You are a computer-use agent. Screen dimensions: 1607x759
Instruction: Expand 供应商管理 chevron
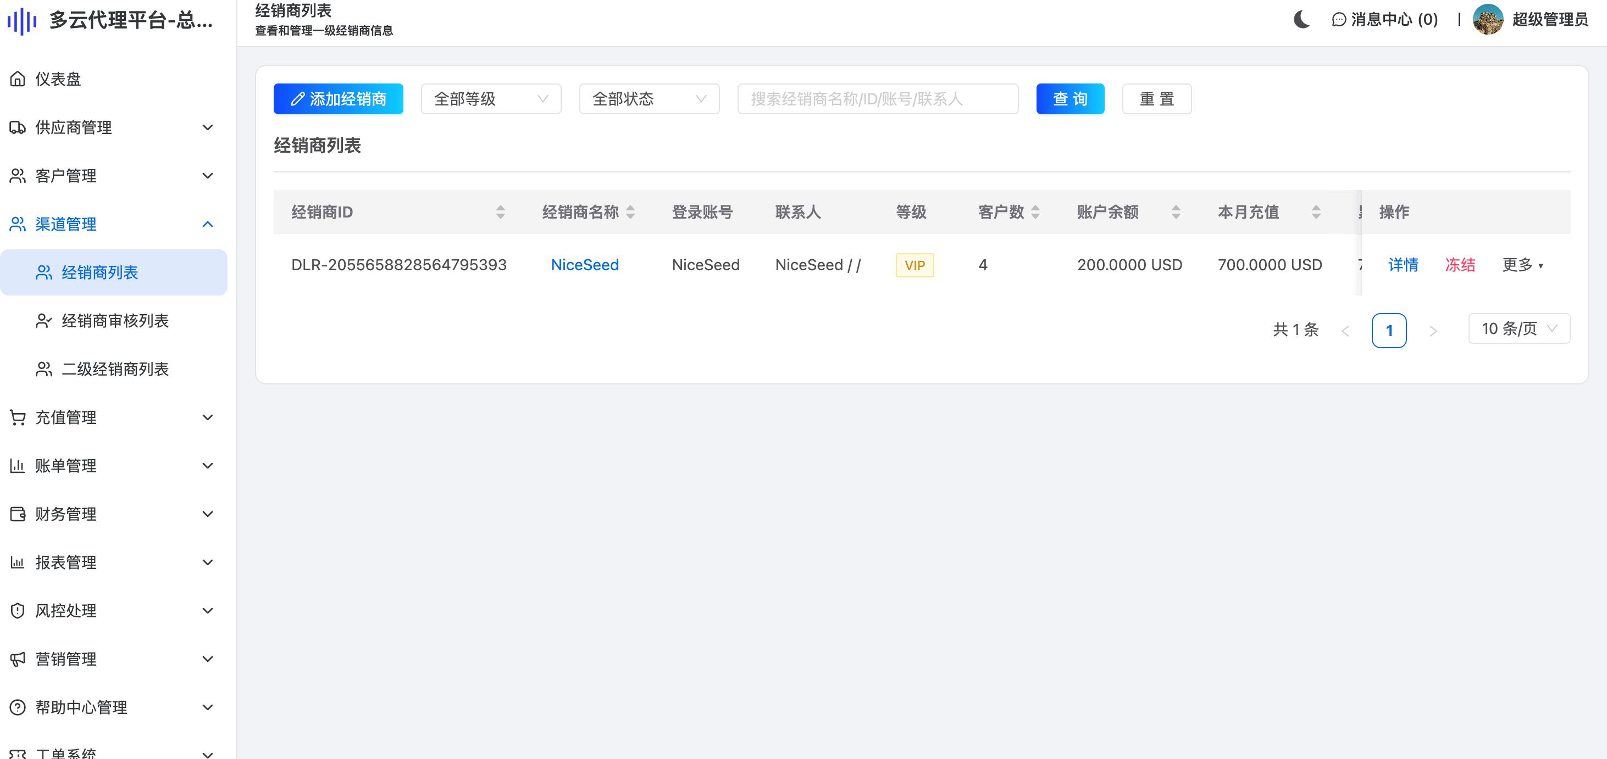pyautogui.click(x=208, y=128)
